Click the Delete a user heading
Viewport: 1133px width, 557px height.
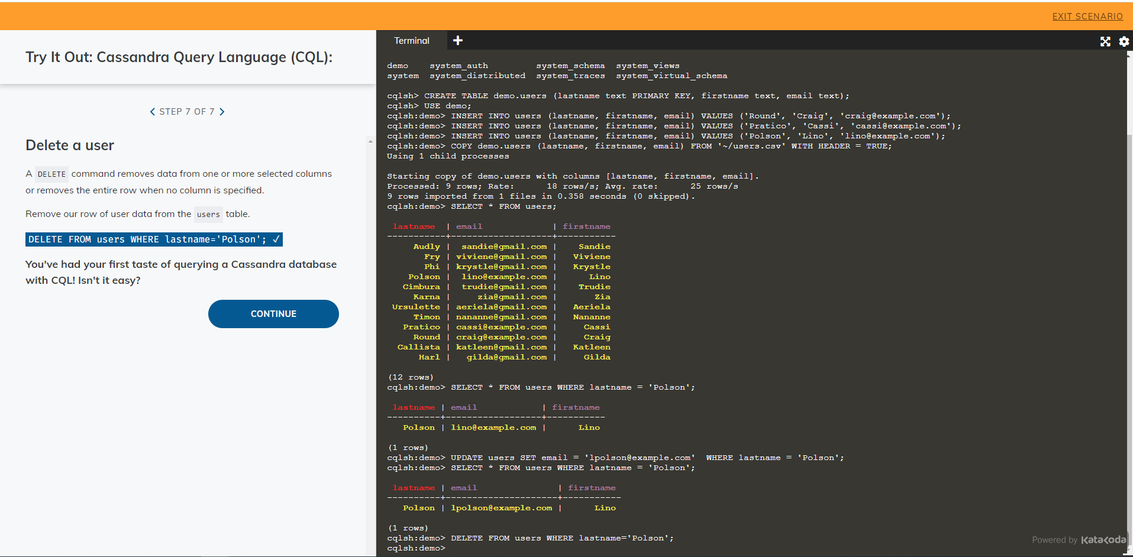click(69, 145)
